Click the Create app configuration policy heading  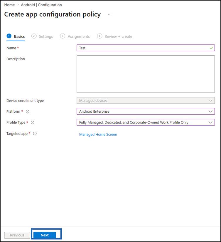[x=53, y=14]
